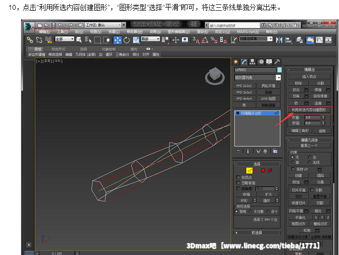Image resolution: width=339 pixels, height=255 pixels.
Task: Click the Align tool icon
Action: (x=288, y=40)
